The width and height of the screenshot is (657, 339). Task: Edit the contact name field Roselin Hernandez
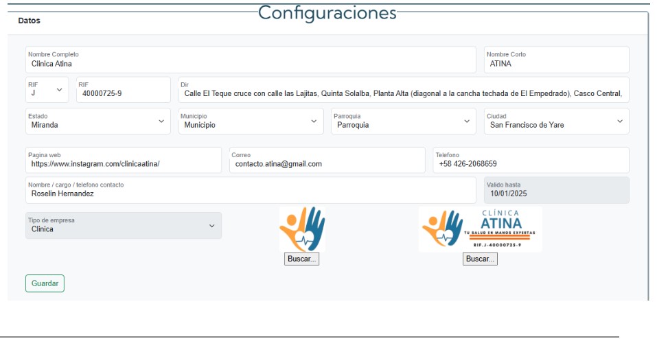[x=251, y=190]
